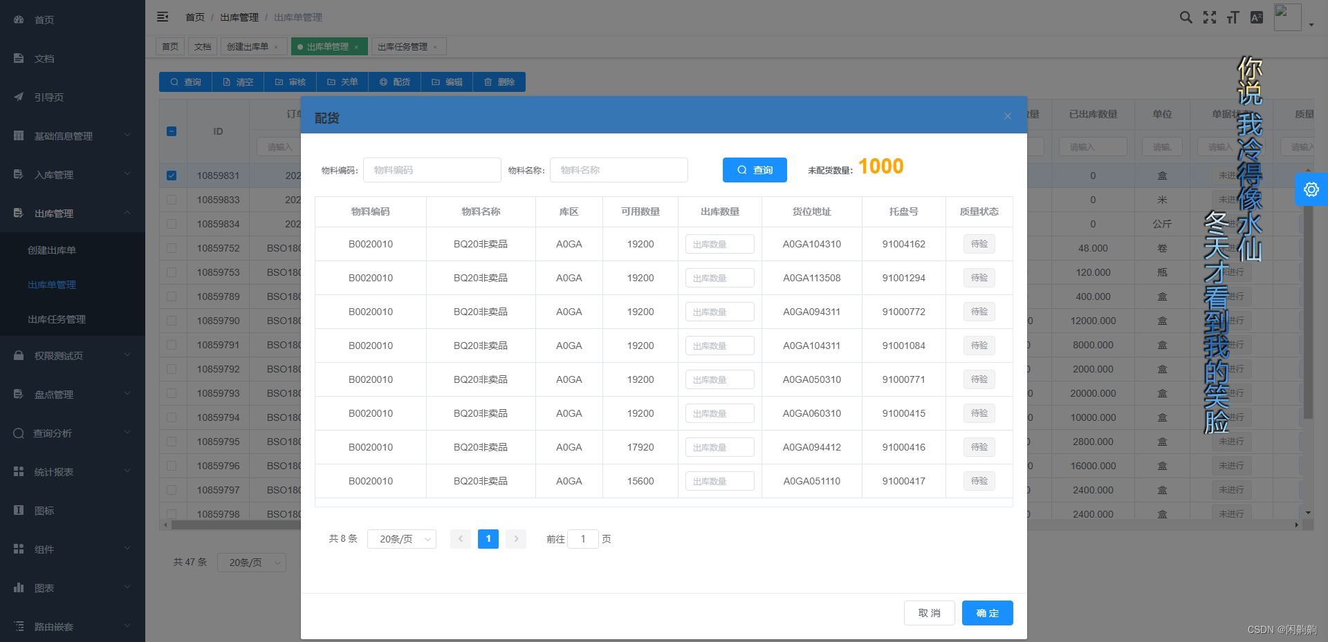Click the 入库管理 sidebar icon
Screen dimensions: 1328x642
19,175
